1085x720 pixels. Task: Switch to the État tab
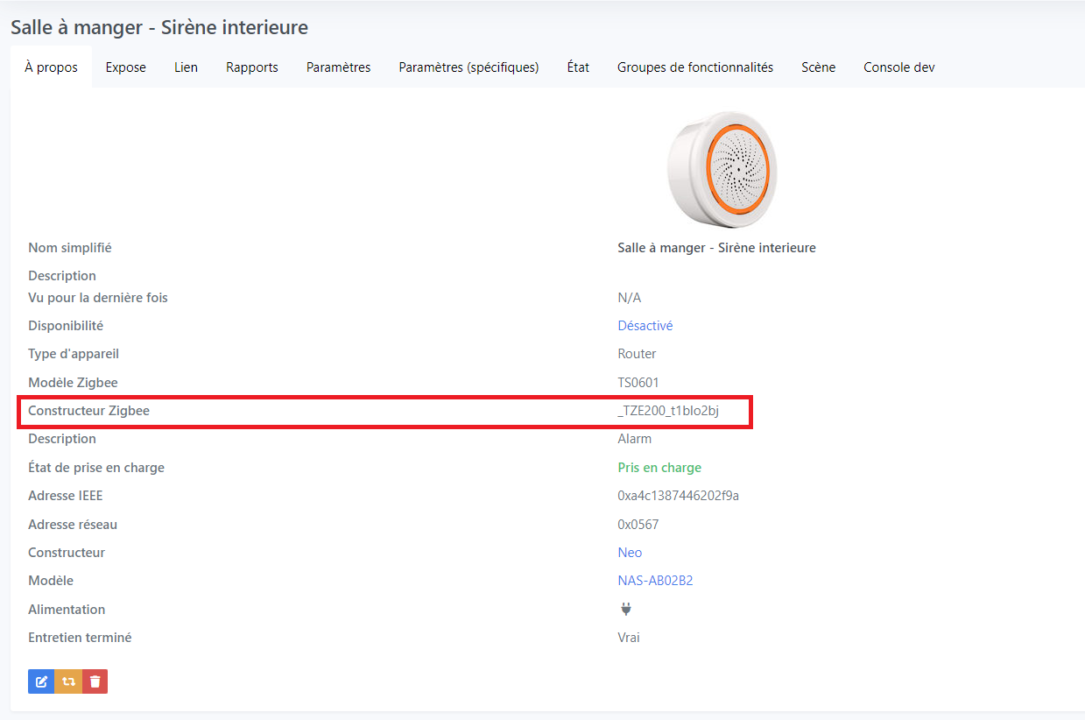pos(578,67)
